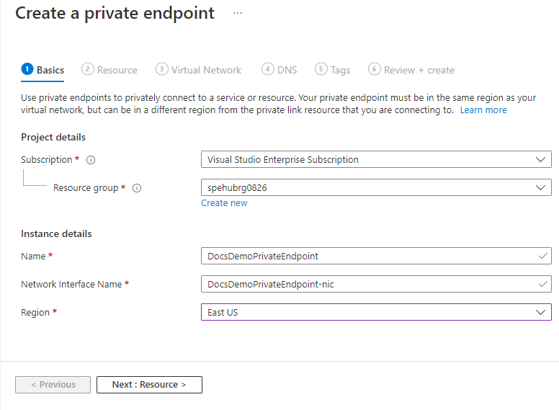
Task: Click step 5 circle icon for Tags
Action: (x=321, y=69)
